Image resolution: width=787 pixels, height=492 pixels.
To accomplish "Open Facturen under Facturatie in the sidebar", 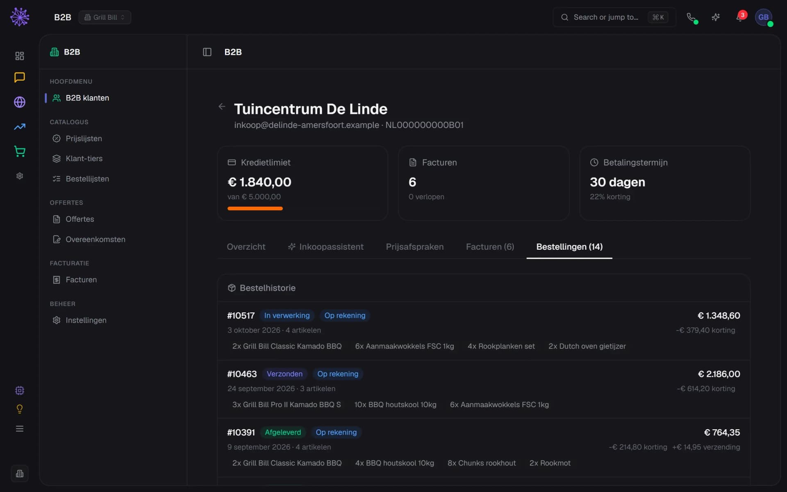I will (x=113, y=280).
